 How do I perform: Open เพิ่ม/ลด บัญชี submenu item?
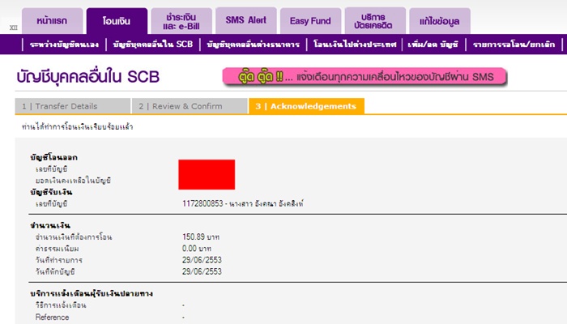[x=433, y=45]
